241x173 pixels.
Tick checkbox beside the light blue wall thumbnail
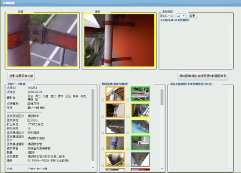[x=128, y=133]
